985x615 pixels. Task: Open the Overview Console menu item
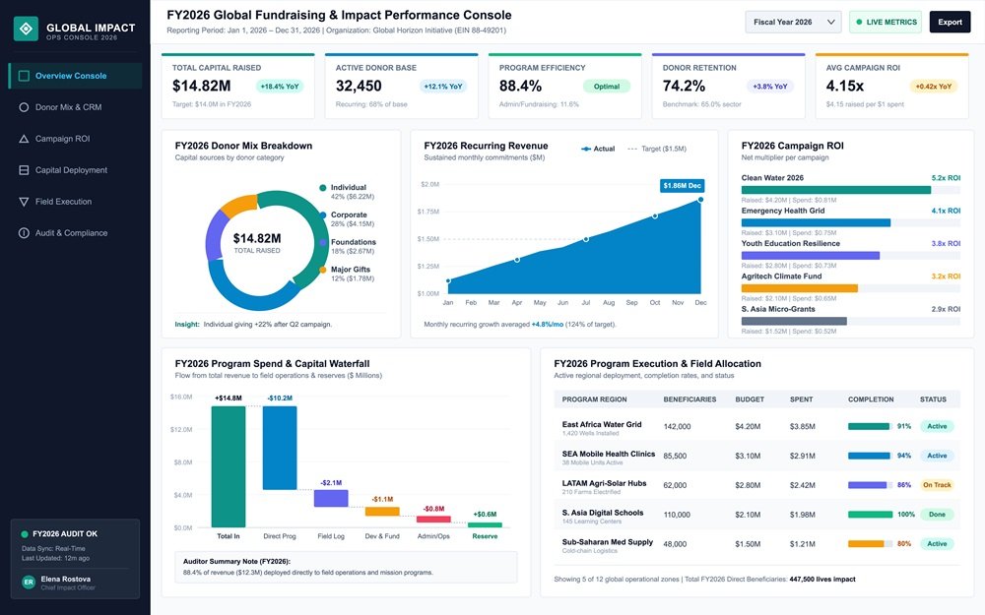tap(76, 76)
